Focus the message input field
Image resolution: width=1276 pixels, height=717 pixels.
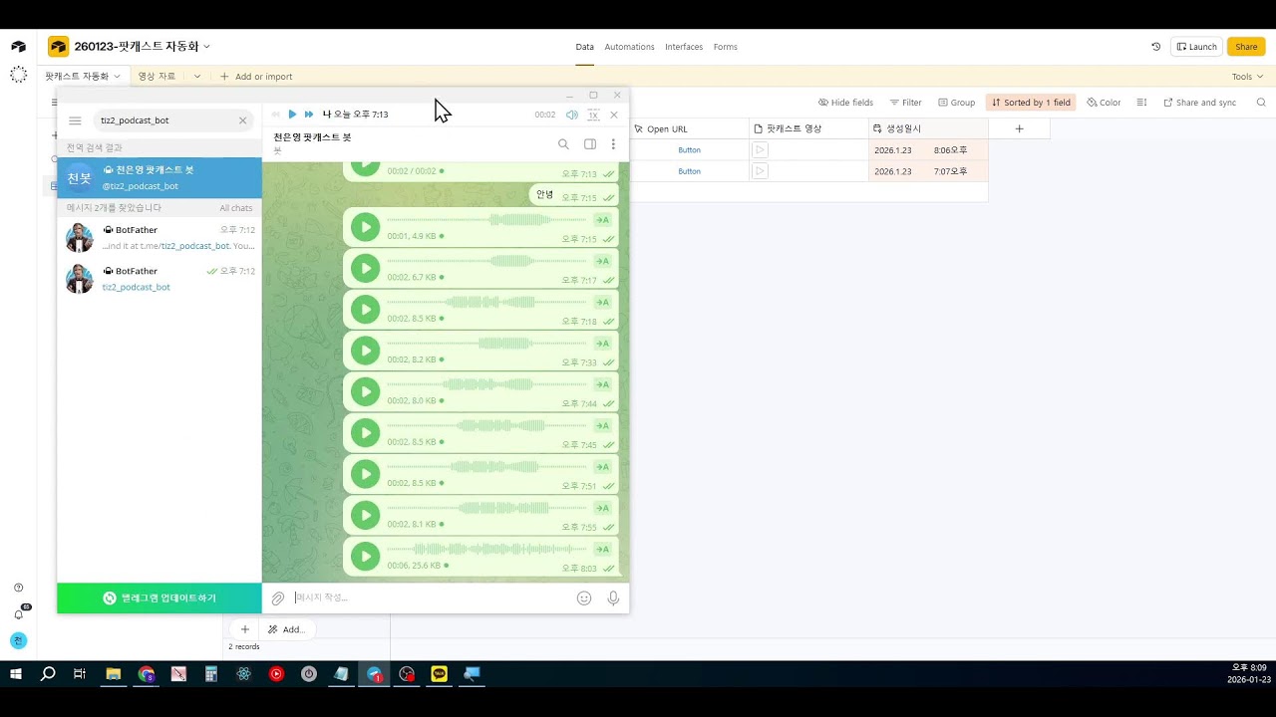click(x=431, y=598)
